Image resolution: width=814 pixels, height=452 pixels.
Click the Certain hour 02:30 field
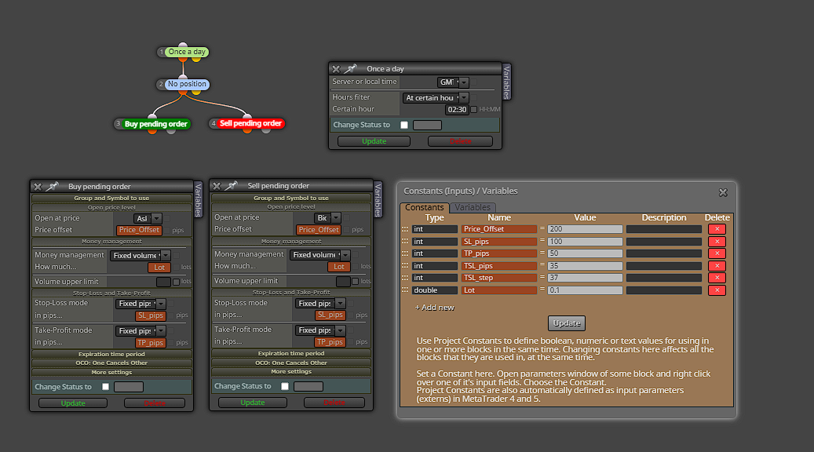pos(456,110)
